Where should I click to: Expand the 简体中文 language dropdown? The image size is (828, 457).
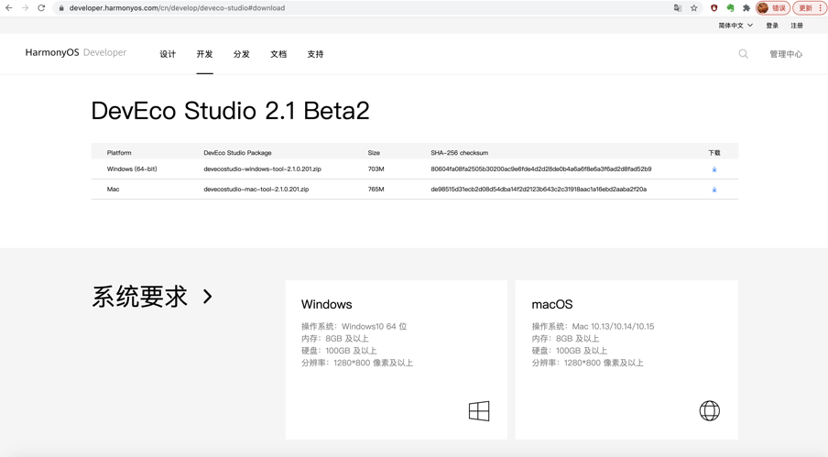735,26
